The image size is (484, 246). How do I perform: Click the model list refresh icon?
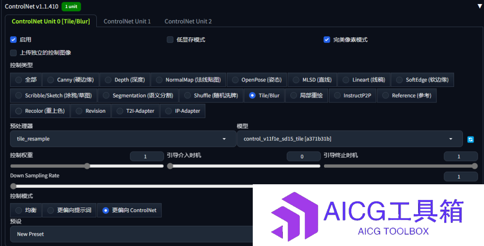471,140
